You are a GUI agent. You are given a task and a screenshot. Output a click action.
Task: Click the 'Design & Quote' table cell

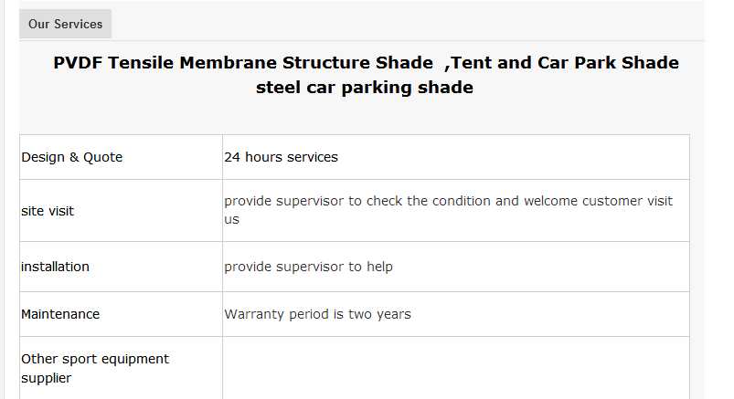point(71,157)
